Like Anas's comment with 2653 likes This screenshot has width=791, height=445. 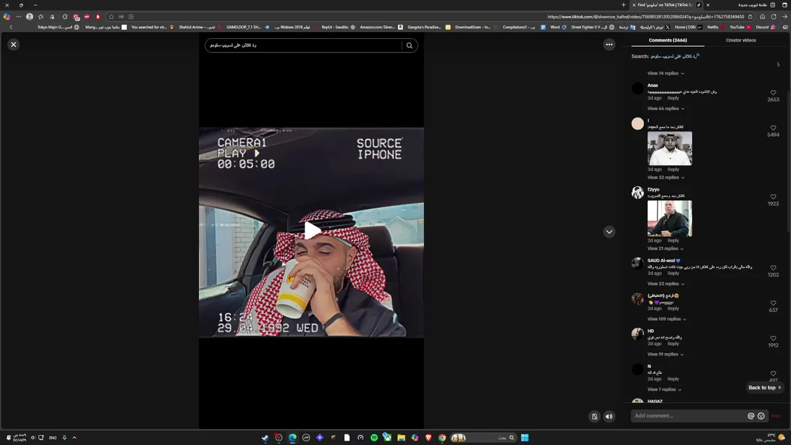(773, 93)
